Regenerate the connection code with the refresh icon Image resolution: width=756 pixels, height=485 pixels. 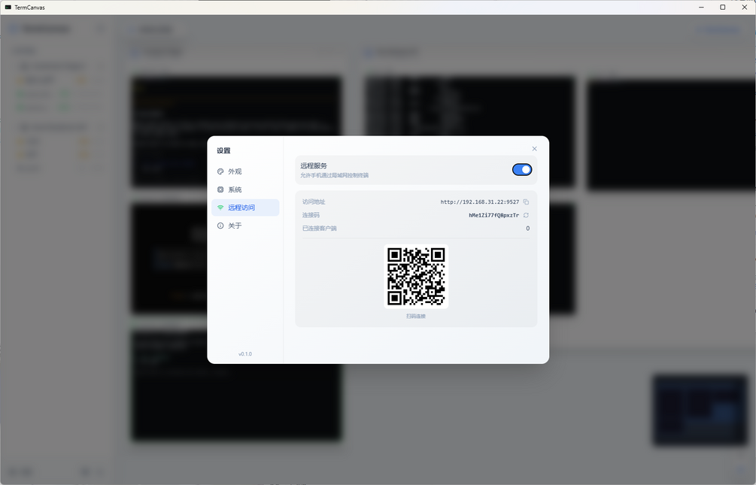pos(526,215)
